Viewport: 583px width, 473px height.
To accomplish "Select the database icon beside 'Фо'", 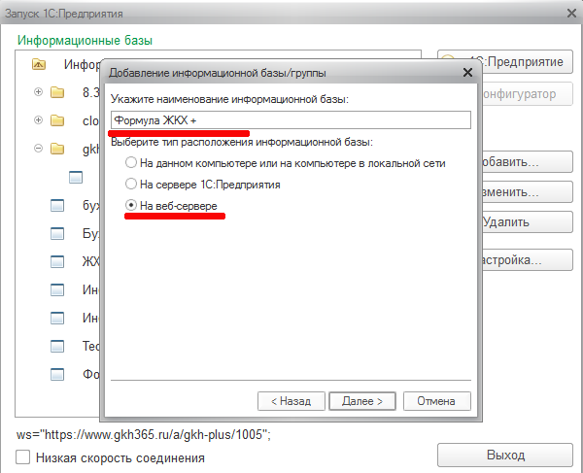I will [x=57, y=374].
